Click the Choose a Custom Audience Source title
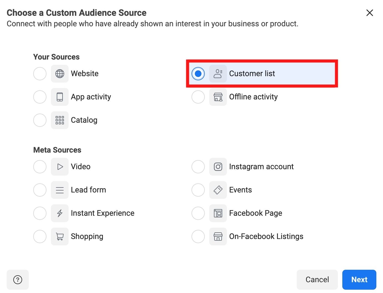 pyautogui.click(x=77, y=13)
